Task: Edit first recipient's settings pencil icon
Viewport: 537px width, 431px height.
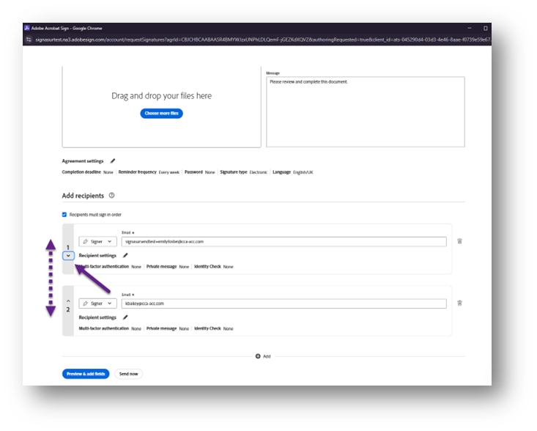Action: 125,255
